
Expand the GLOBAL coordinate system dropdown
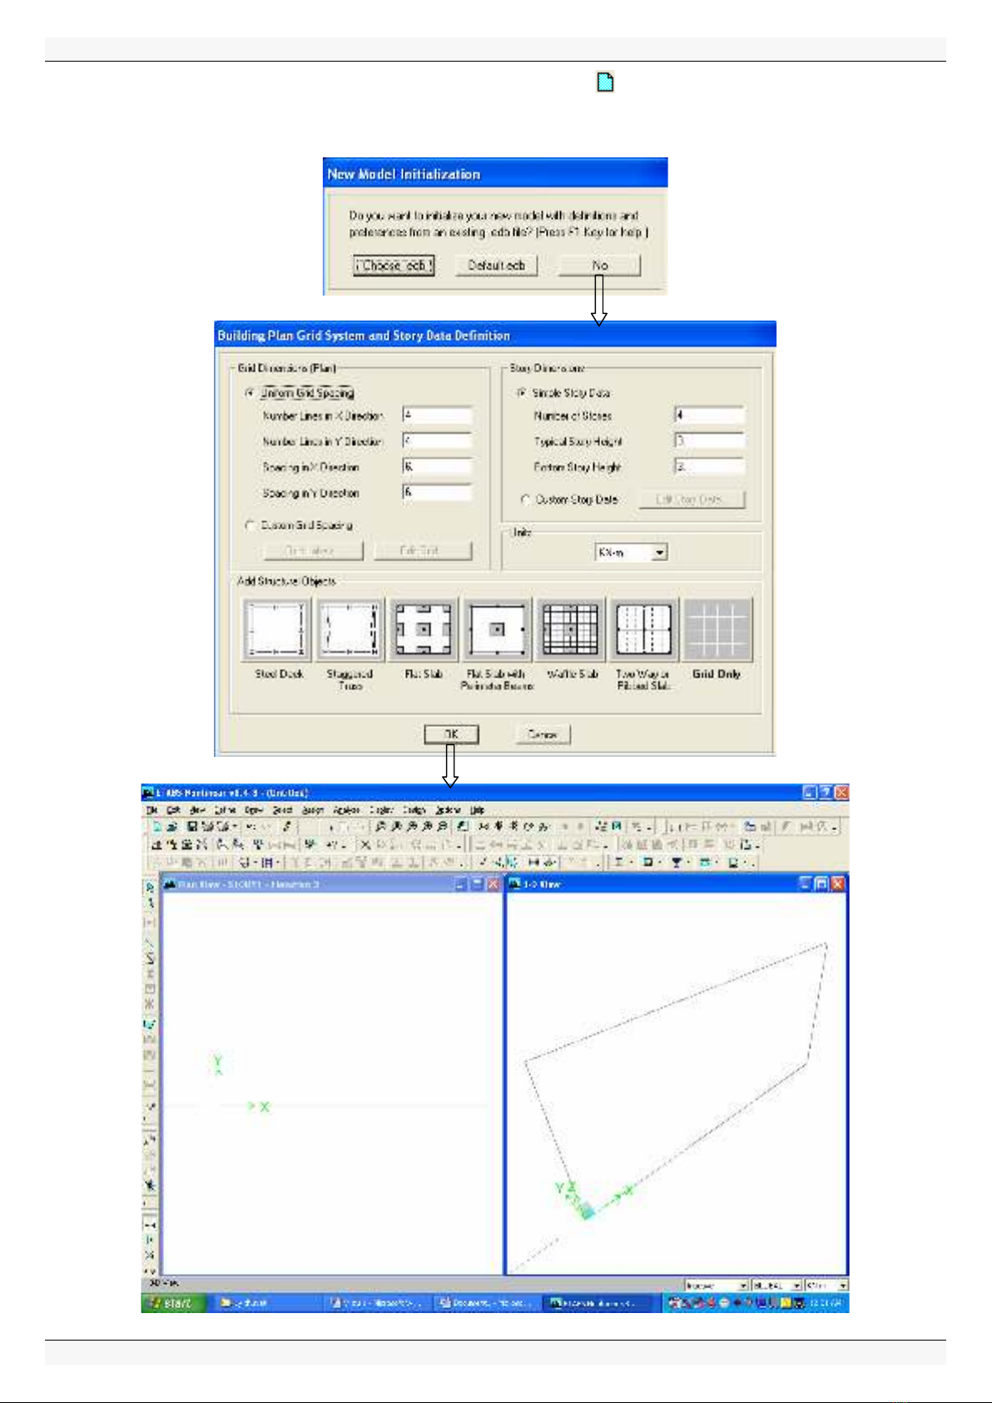pyautogui.click(x=796, y=1286)
